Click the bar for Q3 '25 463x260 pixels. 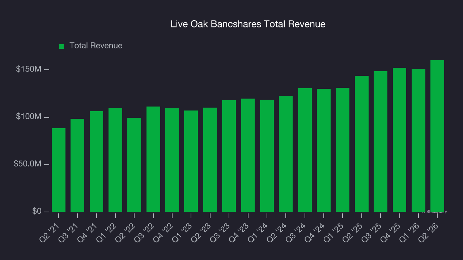pyautogui.click(x=381, y=142)
